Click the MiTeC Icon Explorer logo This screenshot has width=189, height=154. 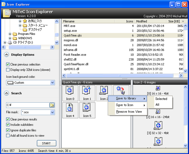tap(7, 13)
